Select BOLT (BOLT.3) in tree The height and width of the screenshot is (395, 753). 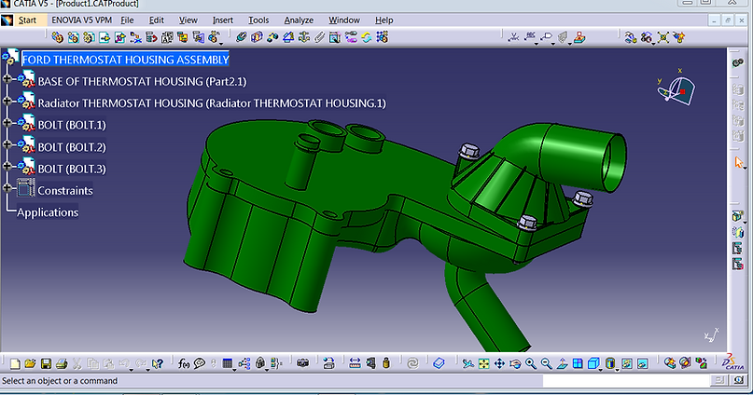[72, 169]
